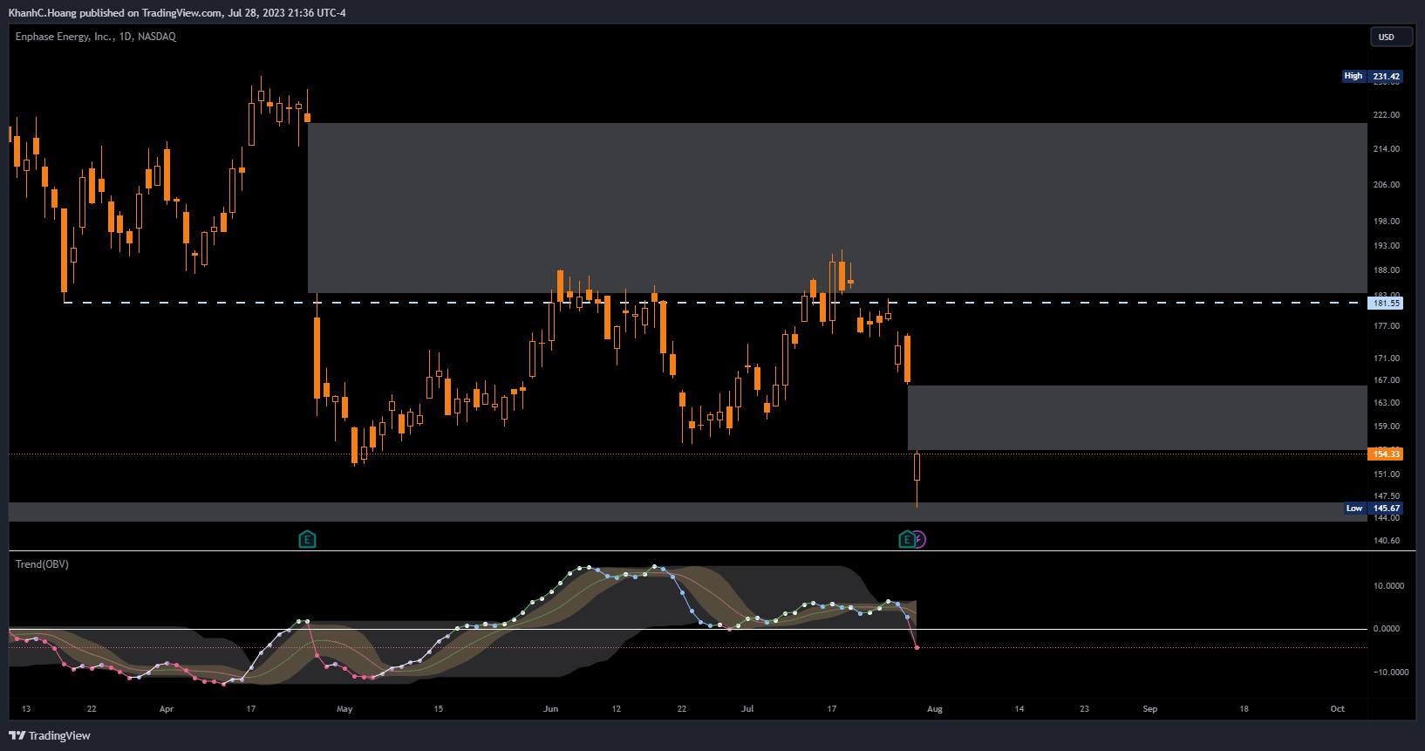1425x751 pixels.
Task: Click the 154.33 current price label
Action: click(1386, 454)
